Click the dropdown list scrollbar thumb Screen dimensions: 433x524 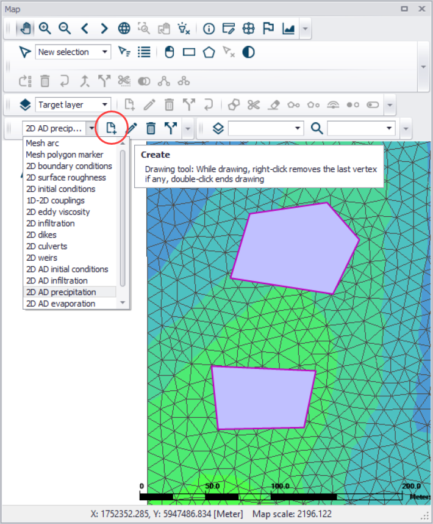coord(123,218)
